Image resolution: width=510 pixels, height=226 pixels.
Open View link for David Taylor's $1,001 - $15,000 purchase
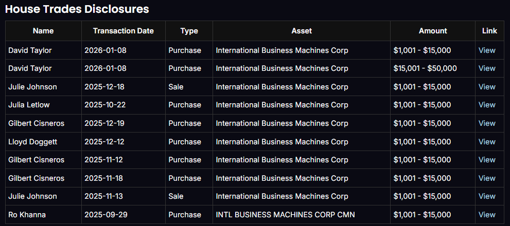[x=487, y=50]
